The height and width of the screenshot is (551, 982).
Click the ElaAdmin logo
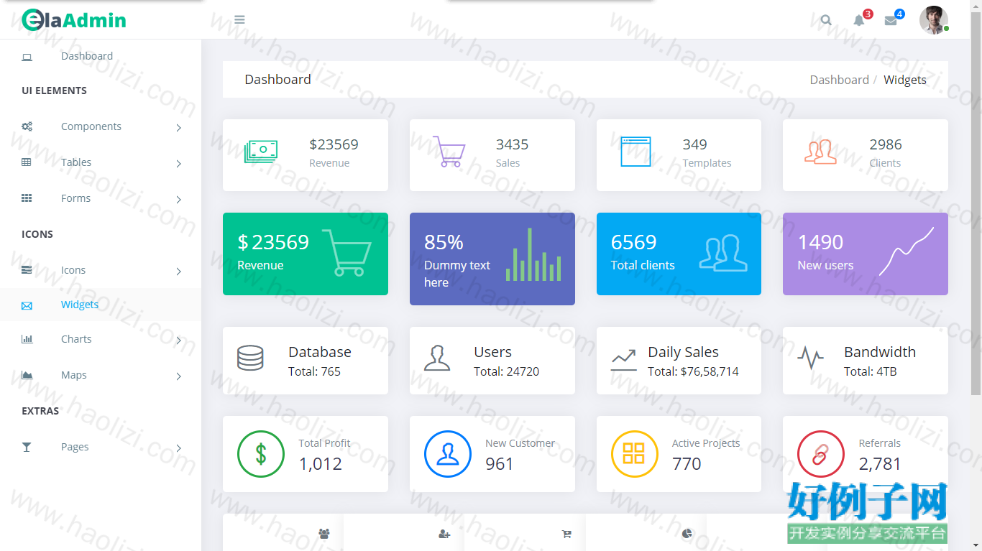coord(74,20)
